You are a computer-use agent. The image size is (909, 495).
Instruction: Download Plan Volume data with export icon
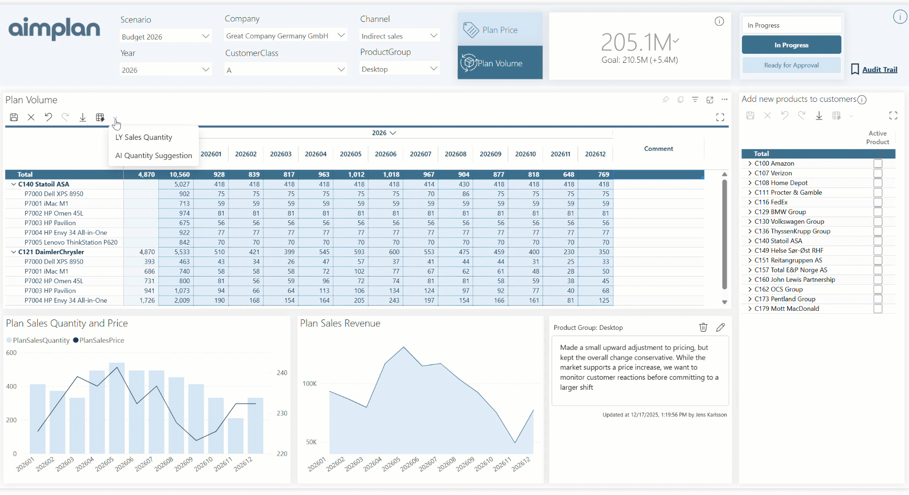(x=82, y=117)
